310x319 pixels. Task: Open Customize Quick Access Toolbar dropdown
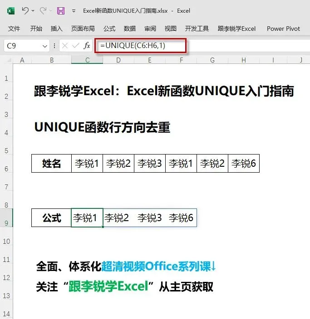(74, 11)
